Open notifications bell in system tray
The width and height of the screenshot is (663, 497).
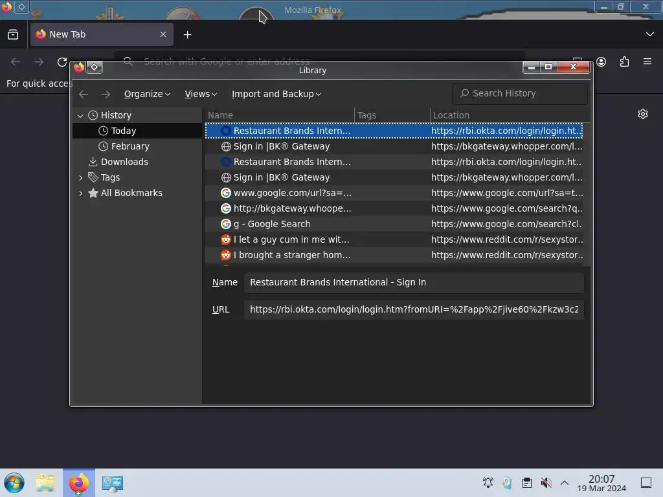click(488, 483)
